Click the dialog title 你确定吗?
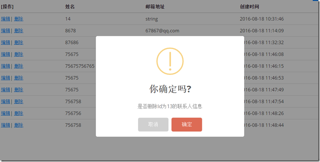 pos(170,89)
